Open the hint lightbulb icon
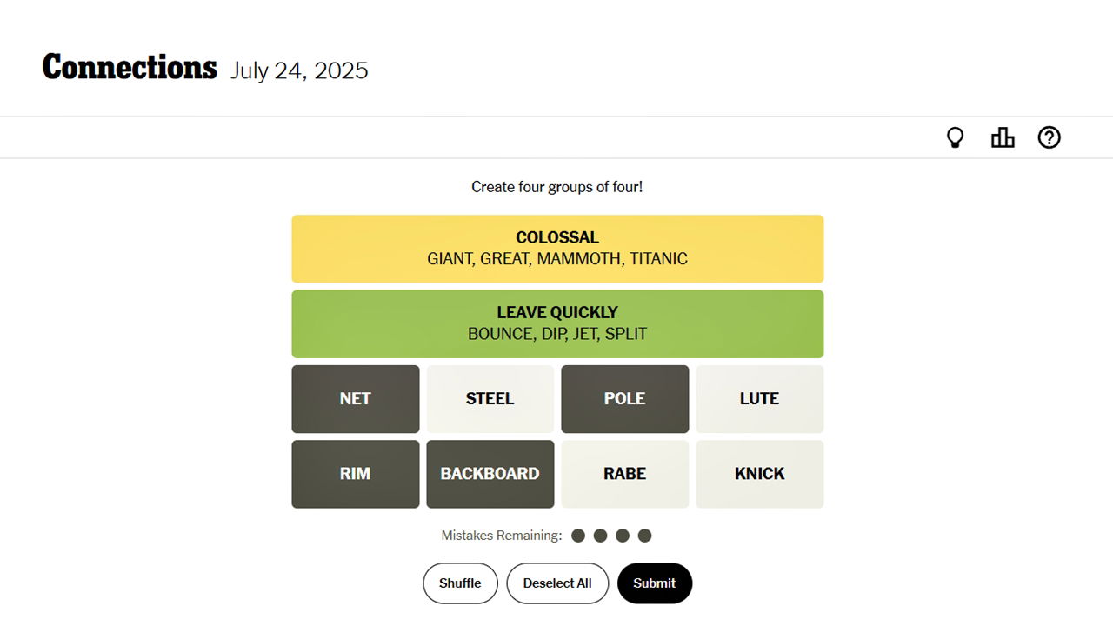The height and width of the screenshot is (626, 1113). [x=955, y=137]
